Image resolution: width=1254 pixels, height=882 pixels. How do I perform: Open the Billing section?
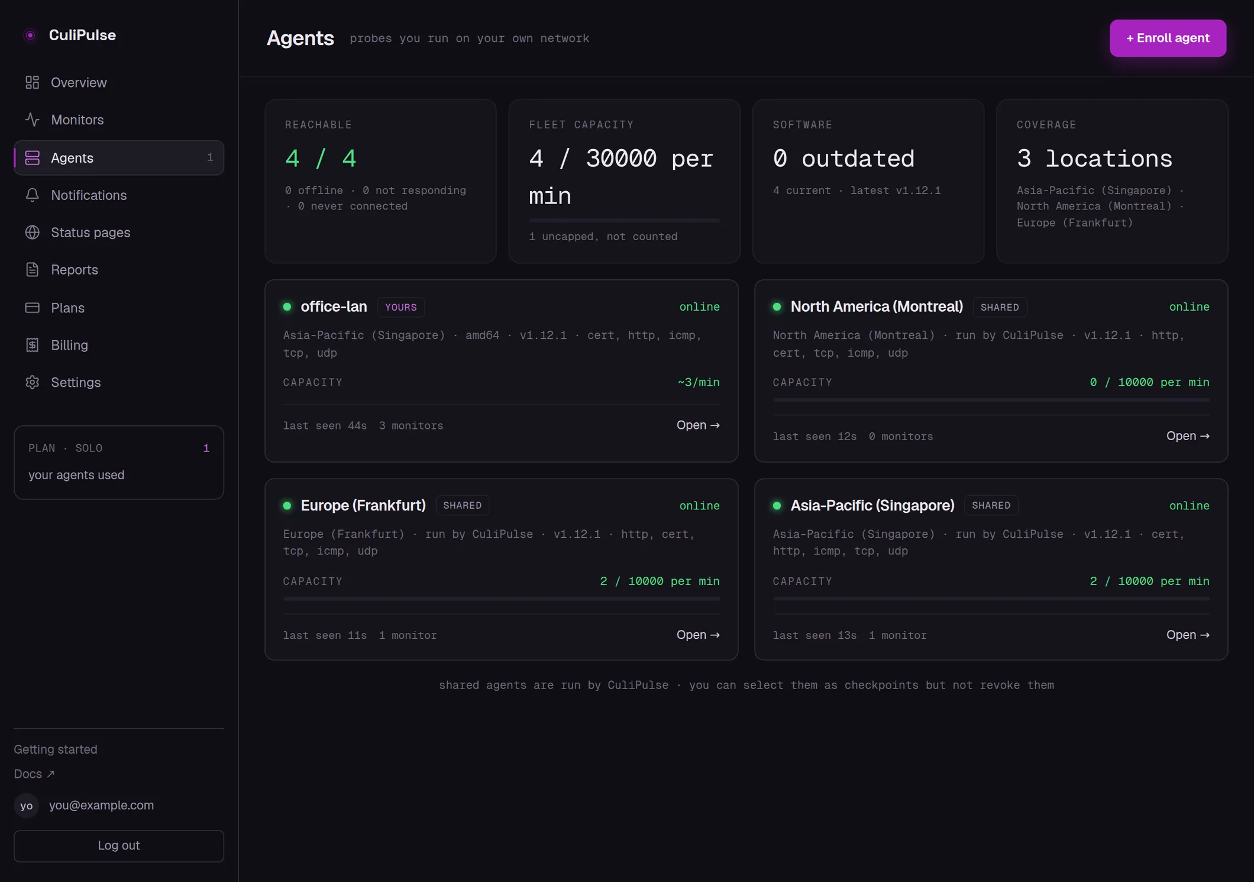119,345
